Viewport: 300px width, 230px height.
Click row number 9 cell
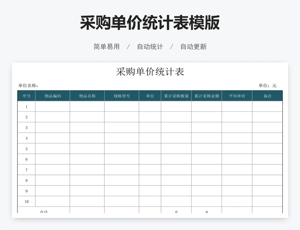point(26,191)
